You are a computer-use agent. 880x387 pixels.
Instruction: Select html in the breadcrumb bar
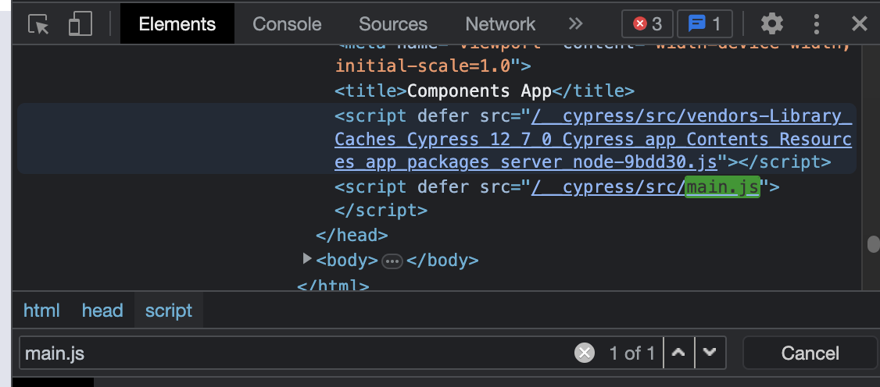point(41,311)
